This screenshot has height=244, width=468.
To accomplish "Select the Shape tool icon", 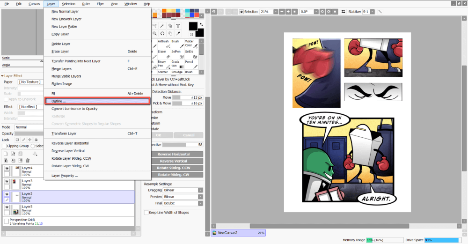I will [170, 26].
